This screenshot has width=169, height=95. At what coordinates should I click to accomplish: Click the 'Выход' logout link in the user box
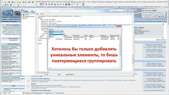click(163, 15)
